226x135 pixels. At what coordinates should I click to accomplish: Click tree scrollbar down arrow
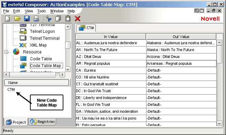pos(68,69)
